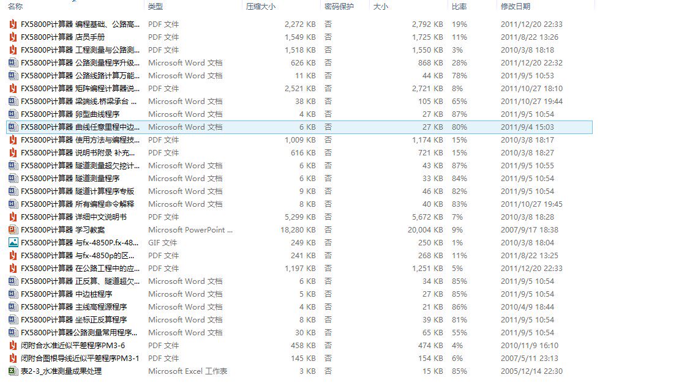Click the Word icon beside 梁端线.桥梁承台
Viewport: 698px width, 383px height.
coord(13,102)
